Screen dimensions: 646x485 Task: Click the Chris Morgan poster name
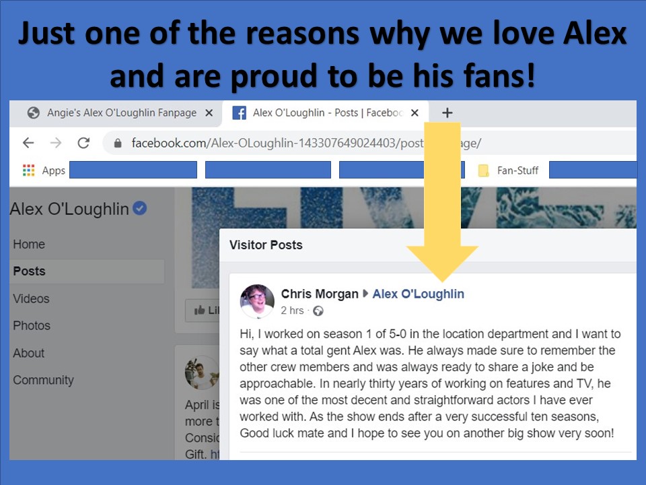coord(320,294)
